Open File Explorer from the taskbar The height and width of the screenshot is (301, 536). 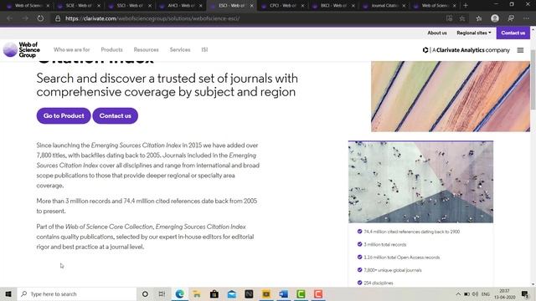pos(197,293)
